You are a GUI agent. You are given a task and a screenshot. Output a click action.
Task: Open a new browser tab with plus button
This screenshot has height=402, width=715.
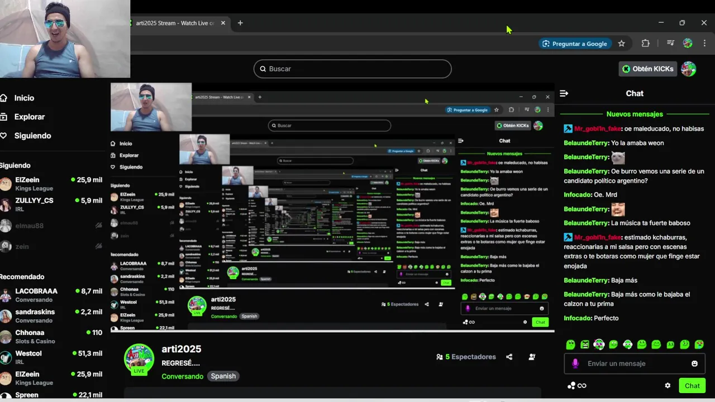240,23
